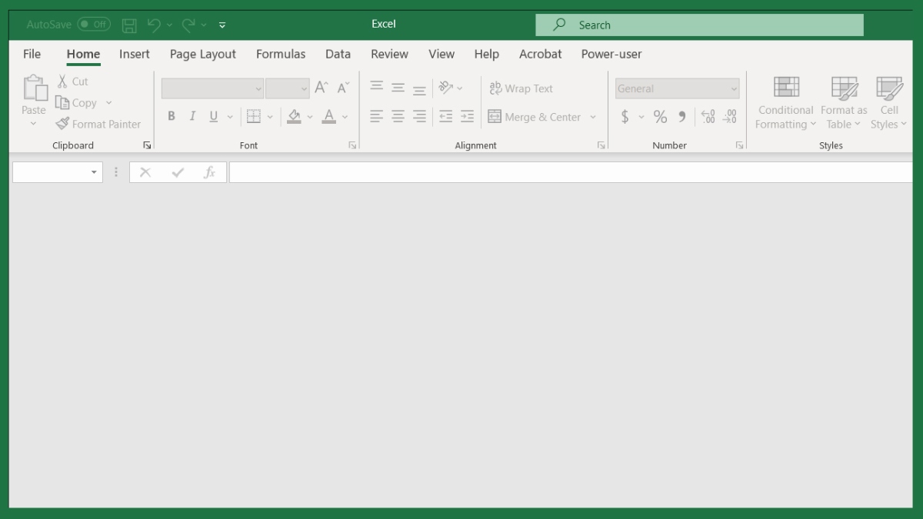
Task: Click inside the Search box
Action: 698,25
